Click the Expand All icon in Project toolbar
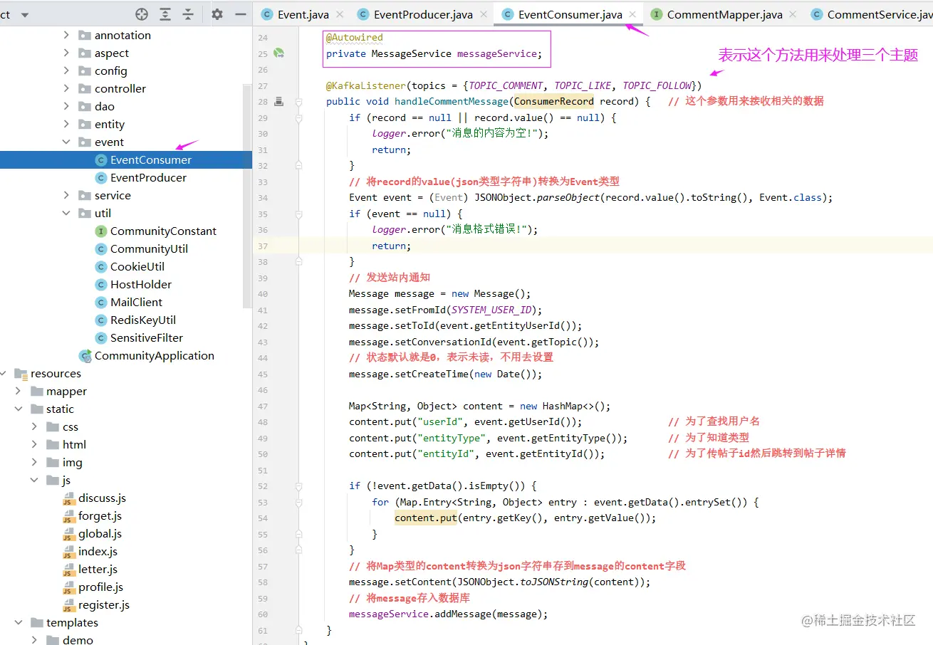 point(165,14)
